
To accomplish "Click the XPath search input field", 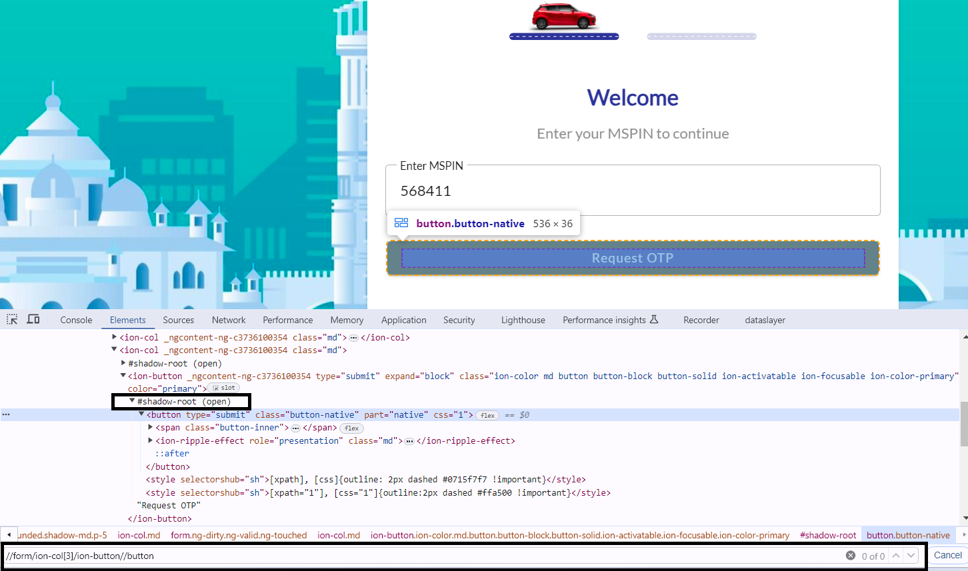I will pyautogui.click(x=400, y=555).
